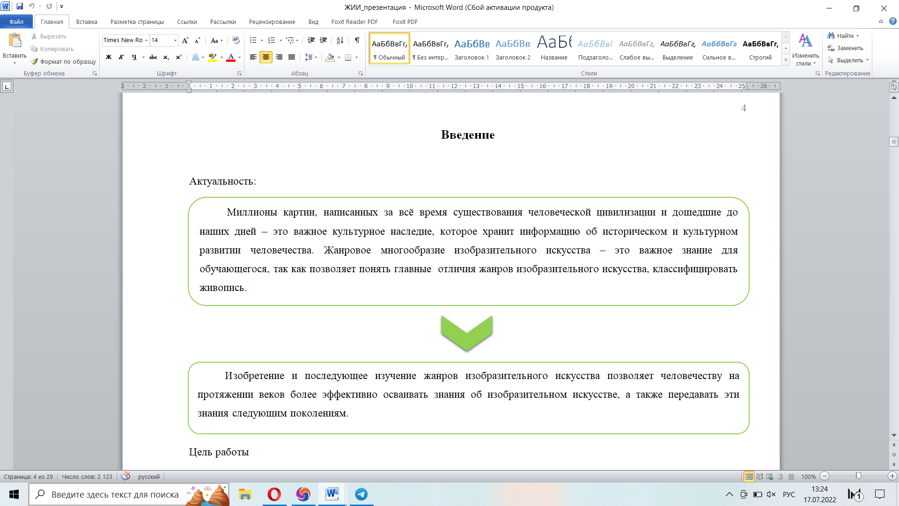Open Change Styles (Изменить стили)
The image size is (899, 506).
tap(805, 50)
